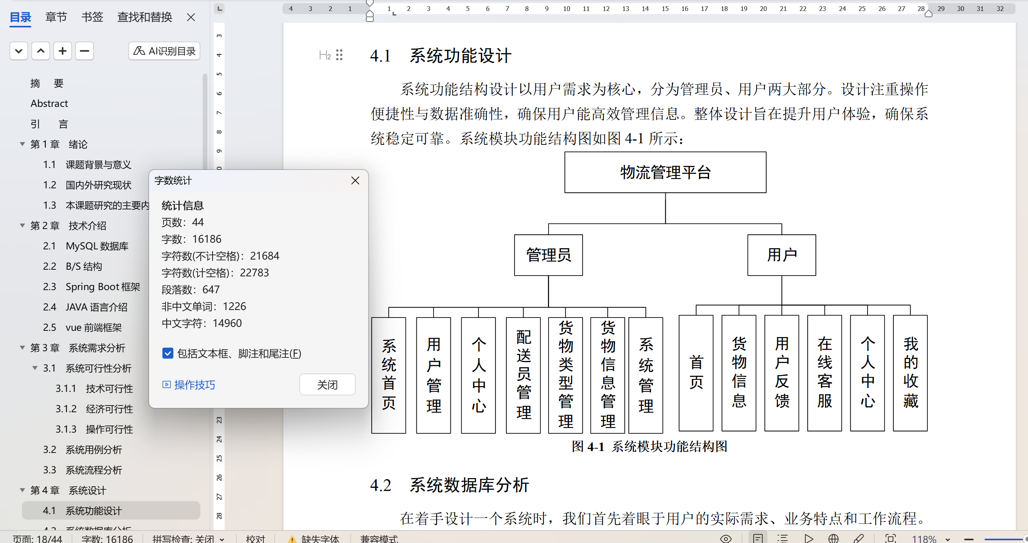Uncheck 包括文本框、脚注和尾注 checkbox
1028x543 pixels.
[167, 354]
